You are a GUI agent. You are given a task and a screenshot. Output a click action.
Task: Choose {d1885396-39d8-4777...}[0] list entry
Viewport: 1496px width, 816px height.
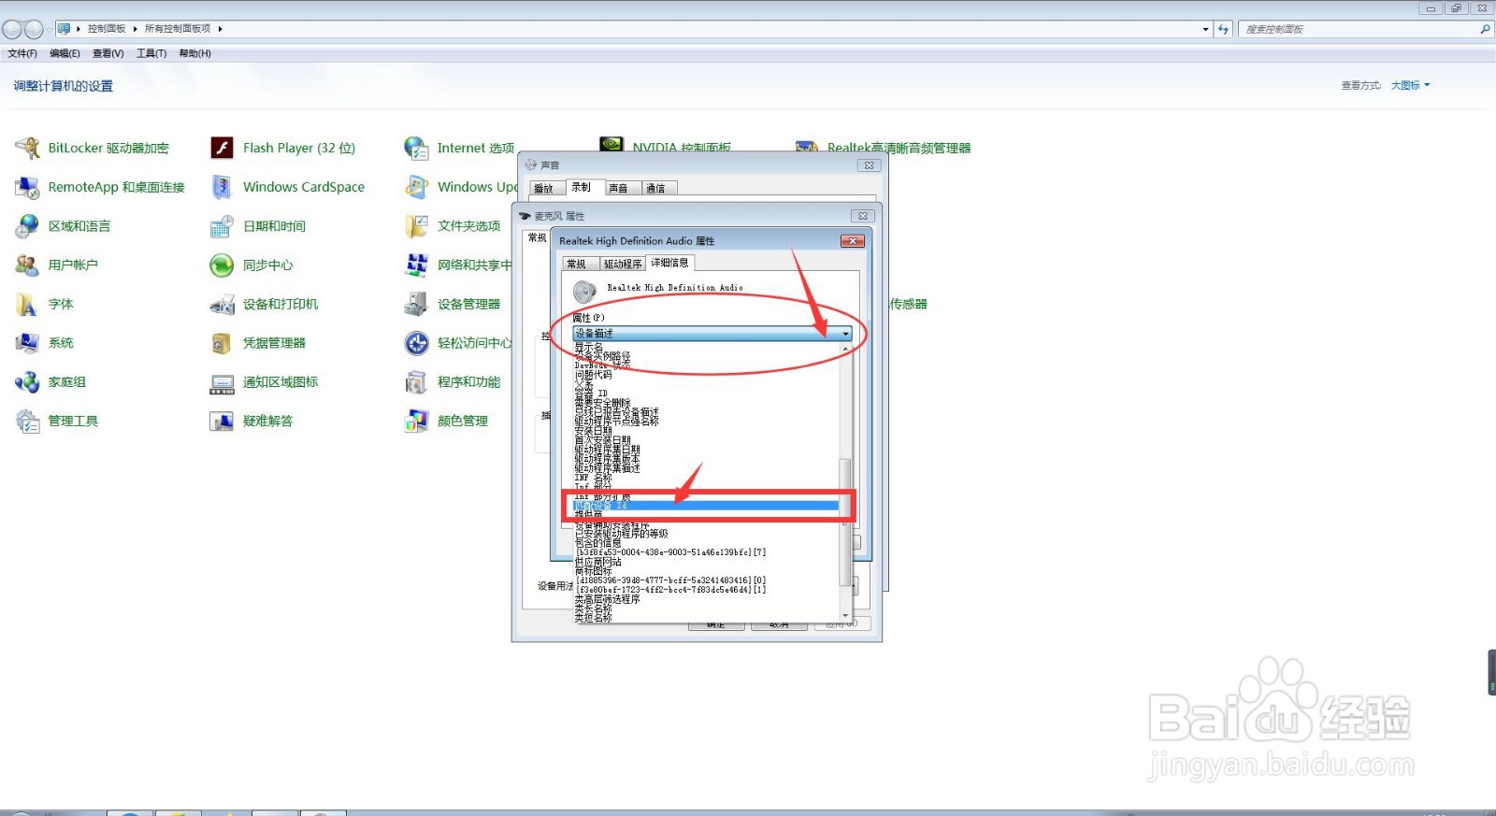(x=706, y=580)
